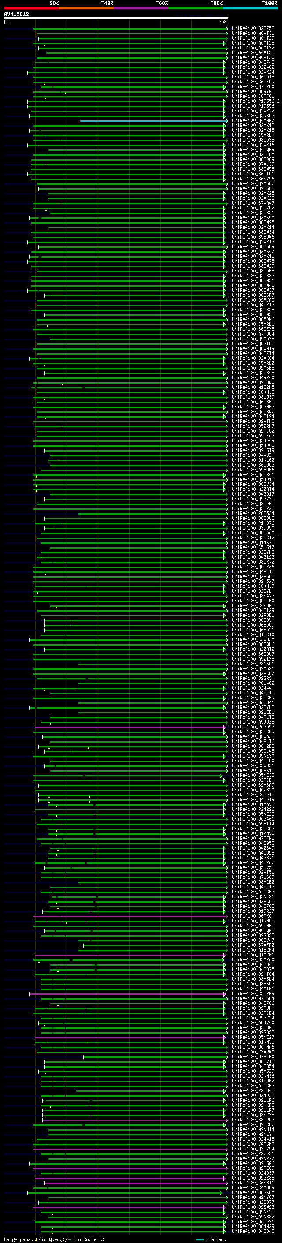This screenshot has width=282, height=1243.
Task: Click label UniRef100_C6TFP9
Action: click(253, 82)
